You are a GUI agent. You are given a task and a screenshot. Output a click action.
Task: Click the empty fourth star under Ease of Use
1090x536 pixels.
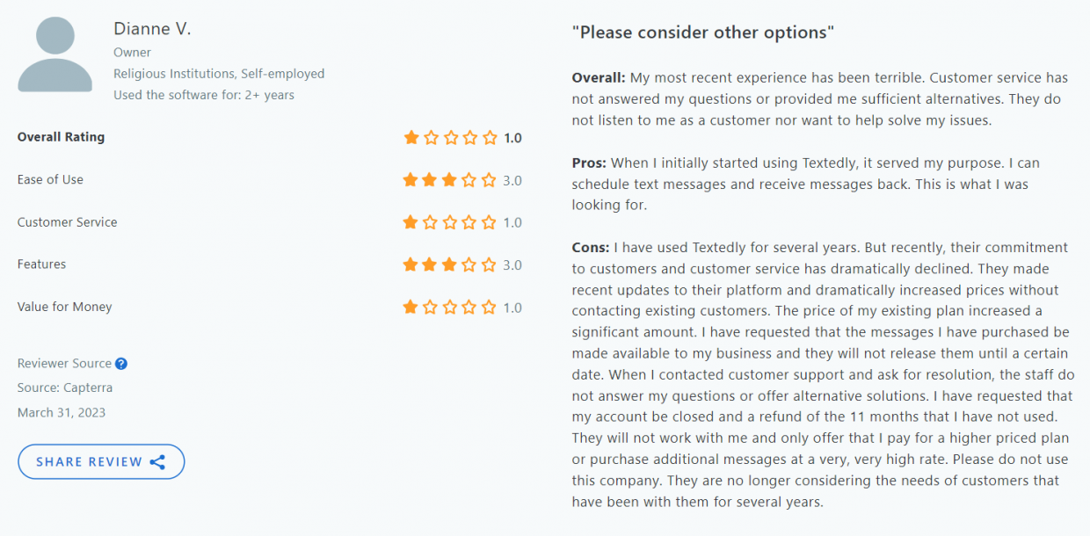(470, 179)
